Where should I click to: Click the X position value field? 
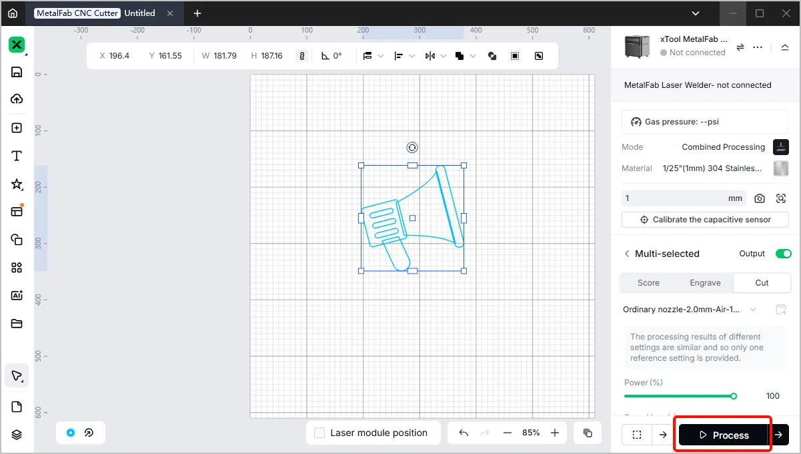[x=119, y=56]
